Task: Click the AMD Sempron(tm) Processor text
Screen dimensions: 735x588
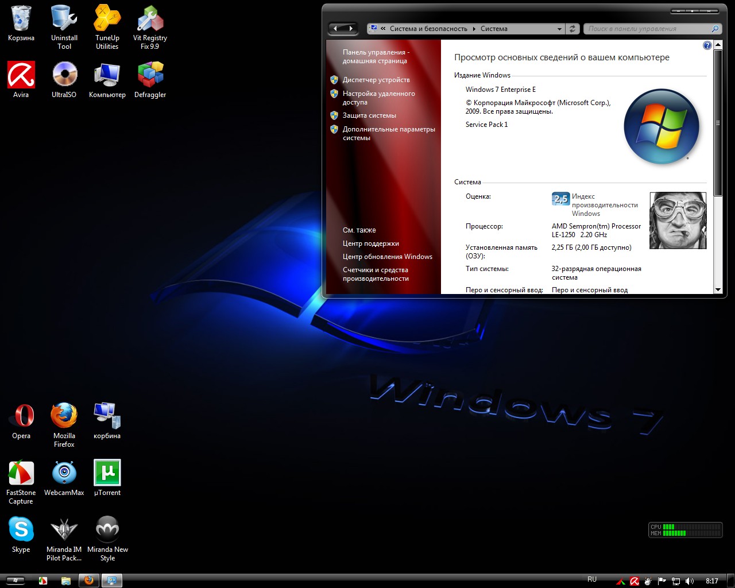Action: [x=596, y=226]
